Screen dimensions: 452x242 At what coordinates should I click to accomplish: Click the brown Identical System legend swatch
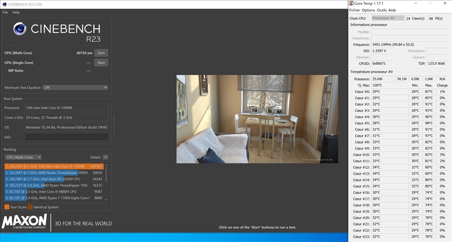pos(30,207)
